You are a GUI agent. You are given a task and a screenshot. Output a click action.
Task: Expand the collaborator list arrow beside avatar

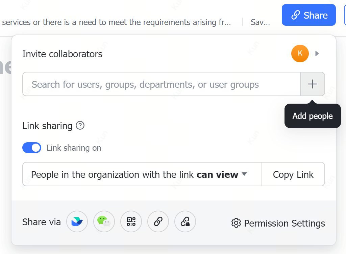317,54
